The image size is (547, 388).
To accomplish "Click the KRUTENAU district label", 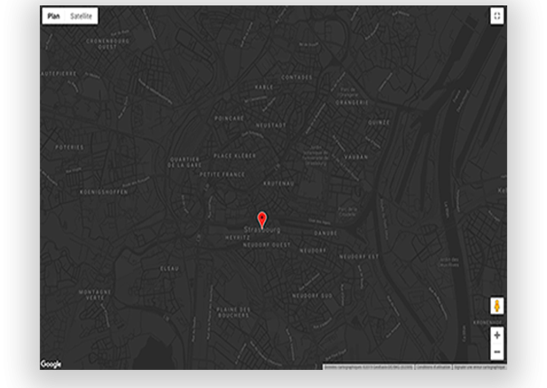I will (278, 183).
